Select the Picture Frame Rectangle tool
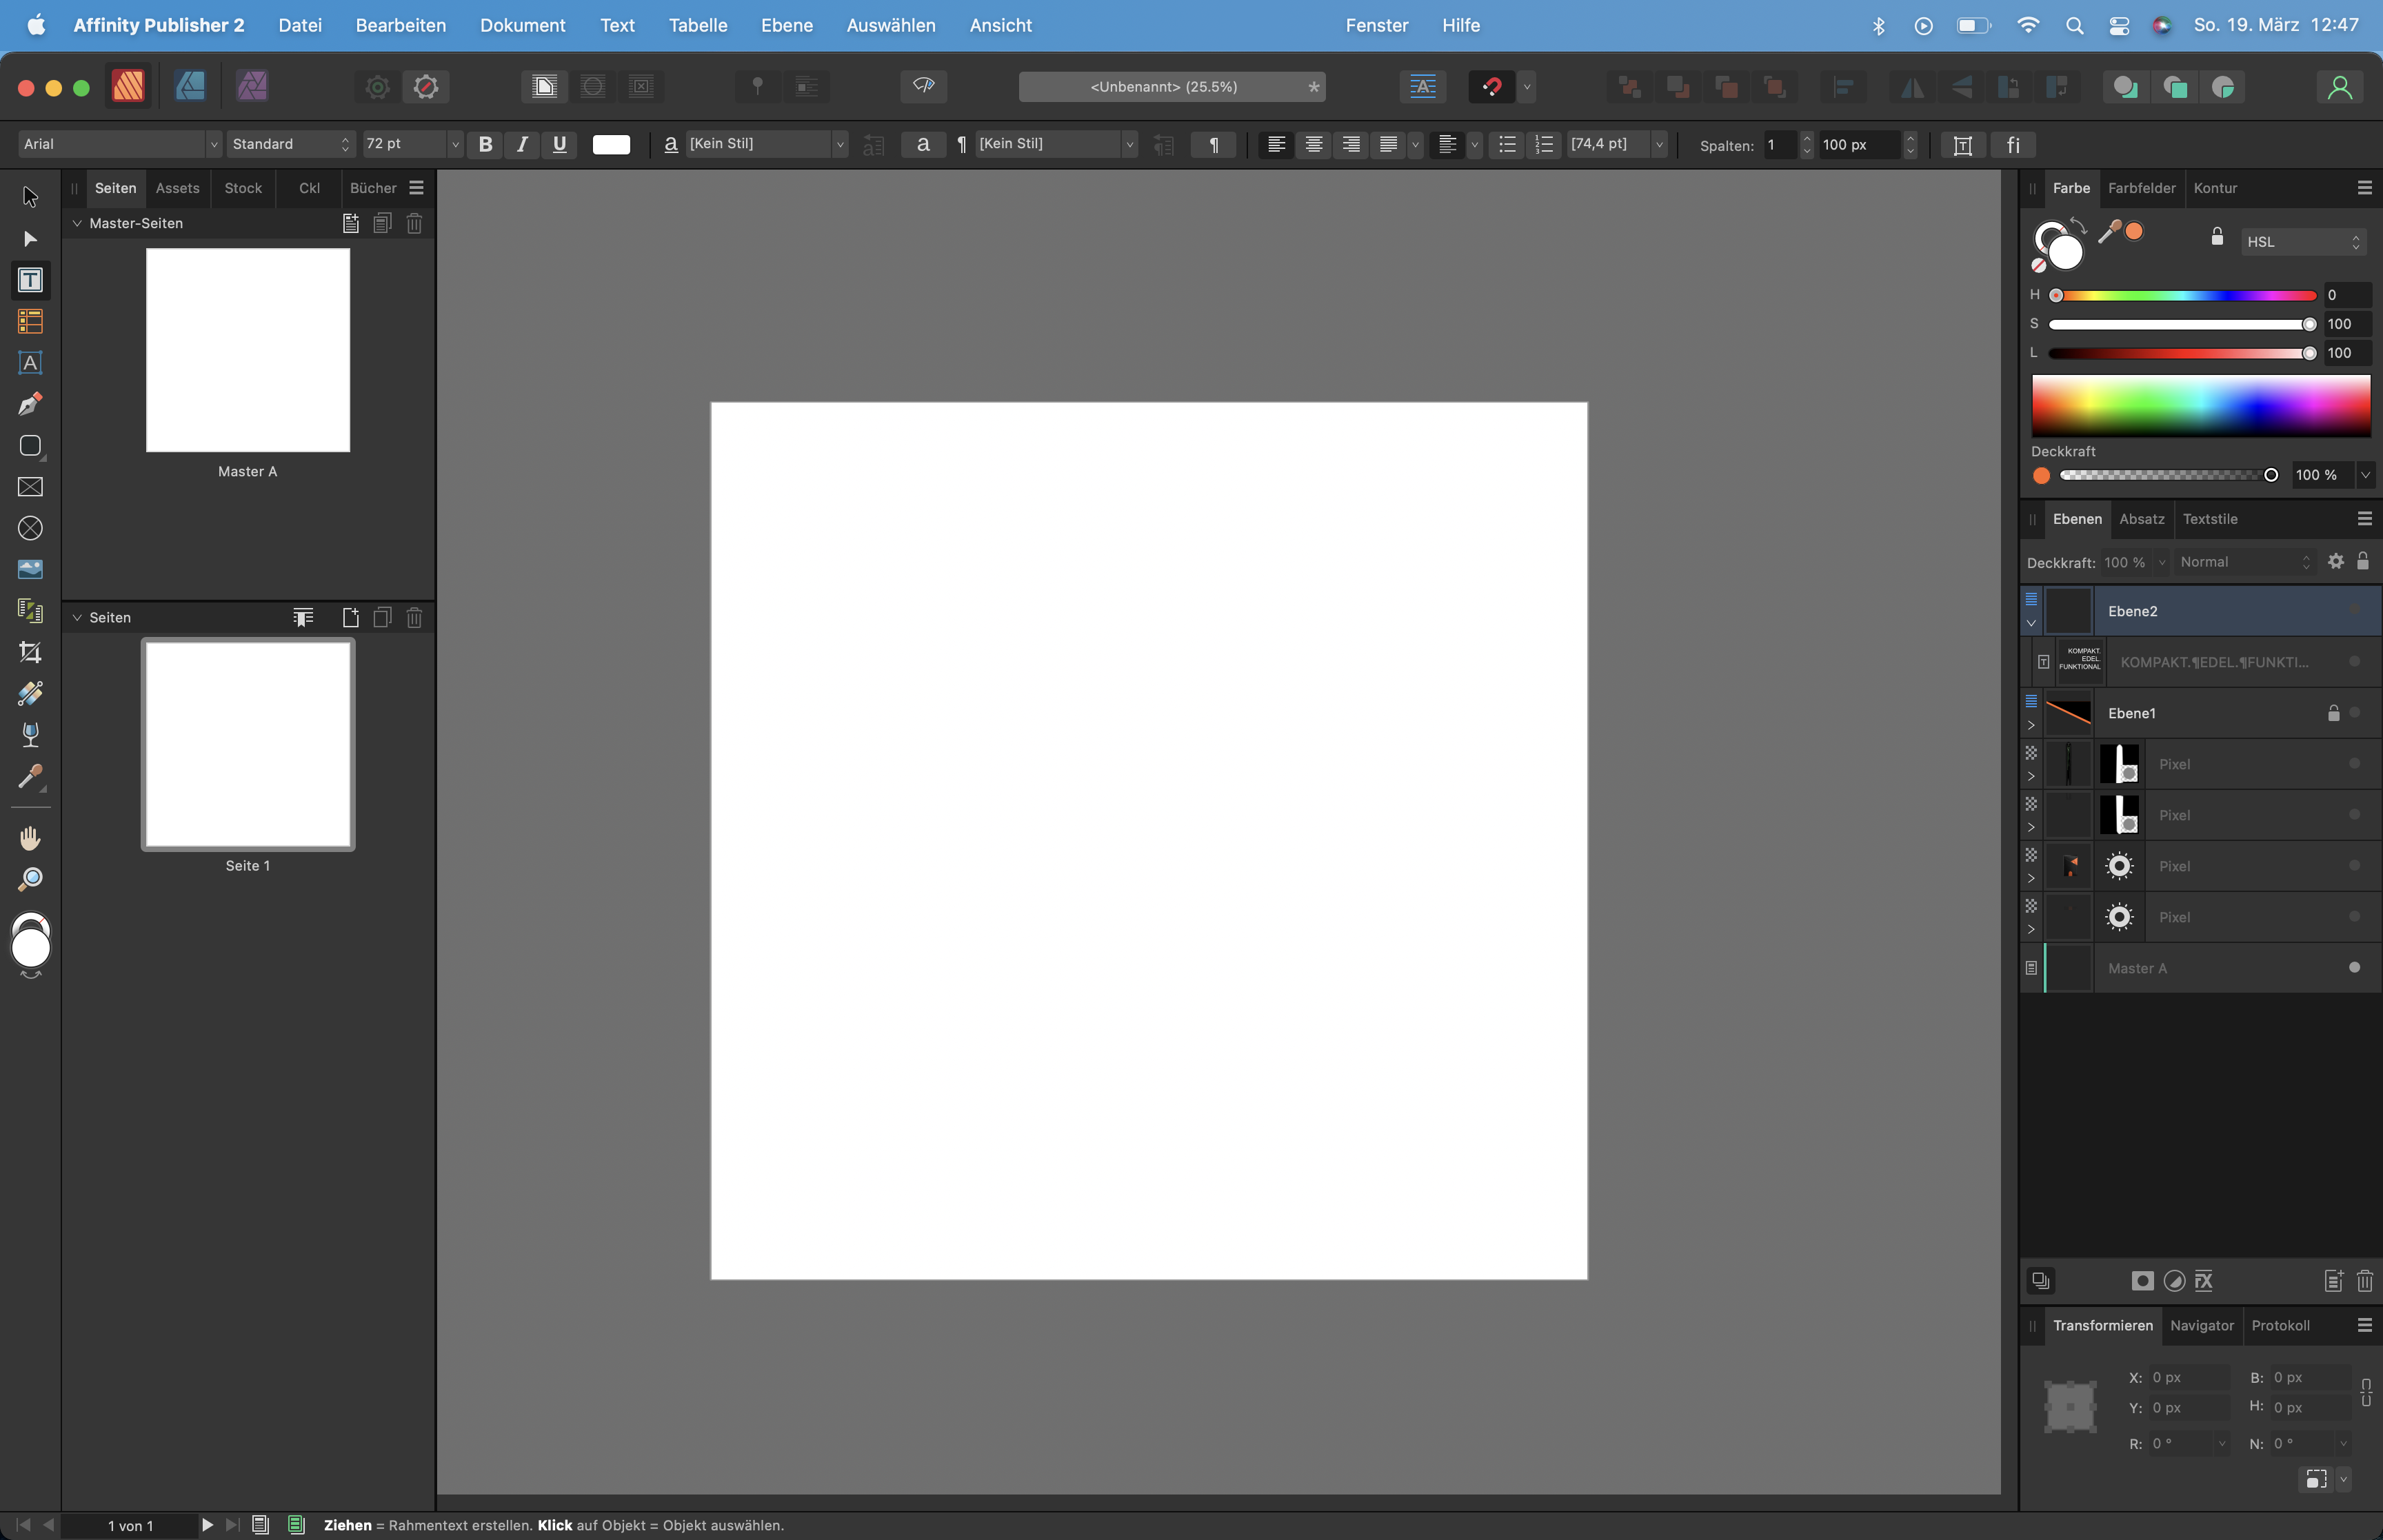This screenshot has height=1540, width=2383. tap(30, 487)
